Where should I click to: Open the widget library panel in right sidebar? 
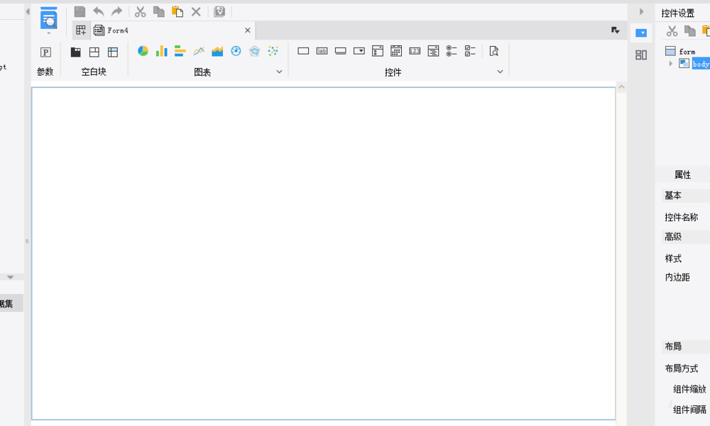click(x=641, y=55)
